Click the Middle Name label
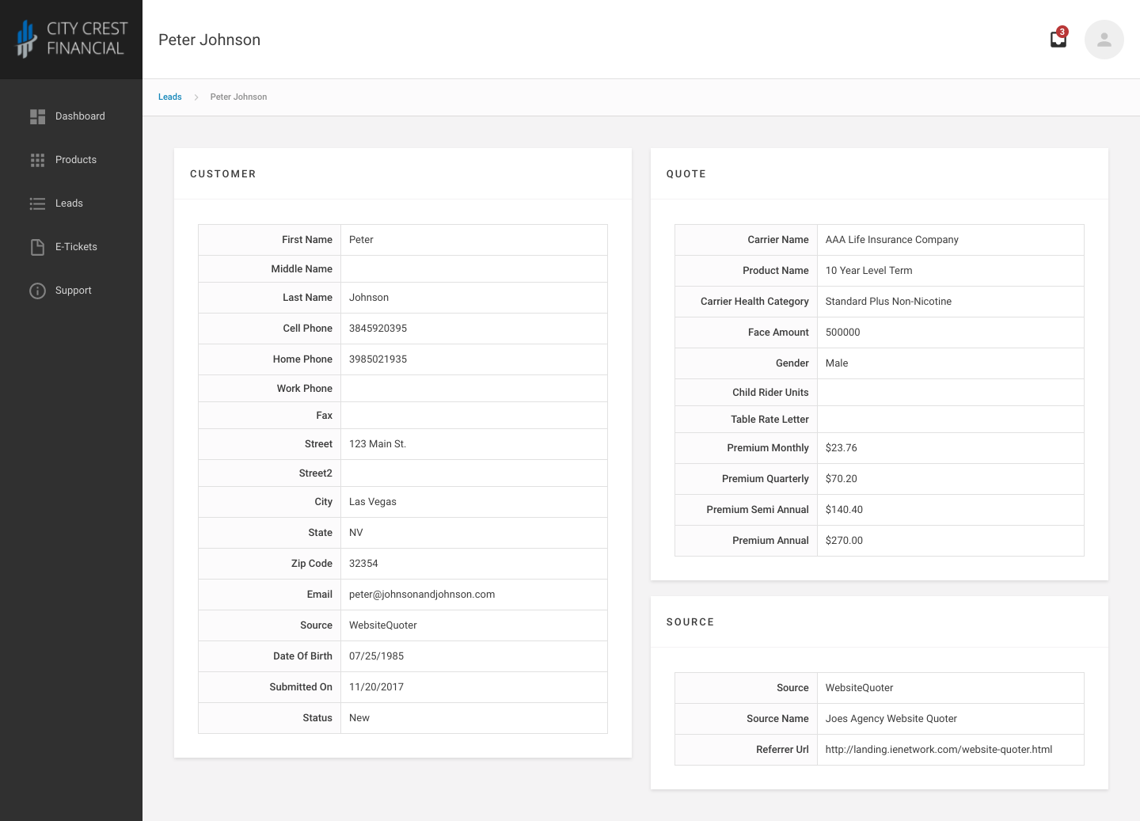The image size is (1140, 821). tap(302, 269)
